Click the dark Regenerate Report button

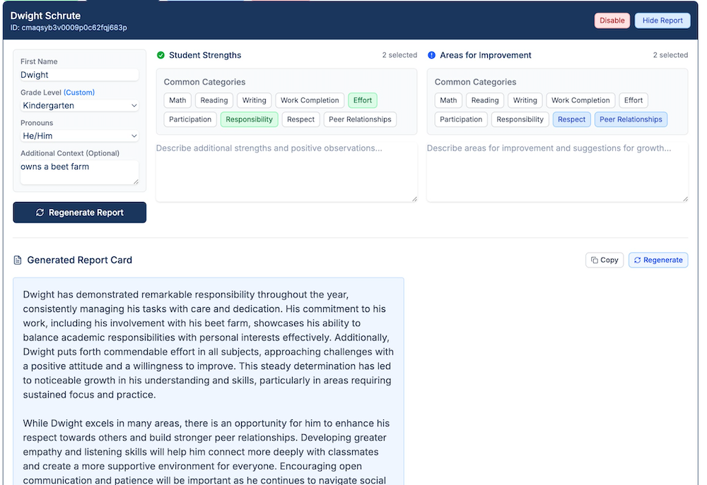[79, 212]
